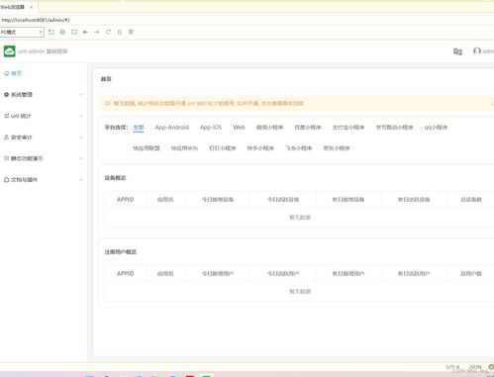Viewport: 494px width, 377px height.
Task: Click the uni-admin cloud logo
Action: (9, 51)
